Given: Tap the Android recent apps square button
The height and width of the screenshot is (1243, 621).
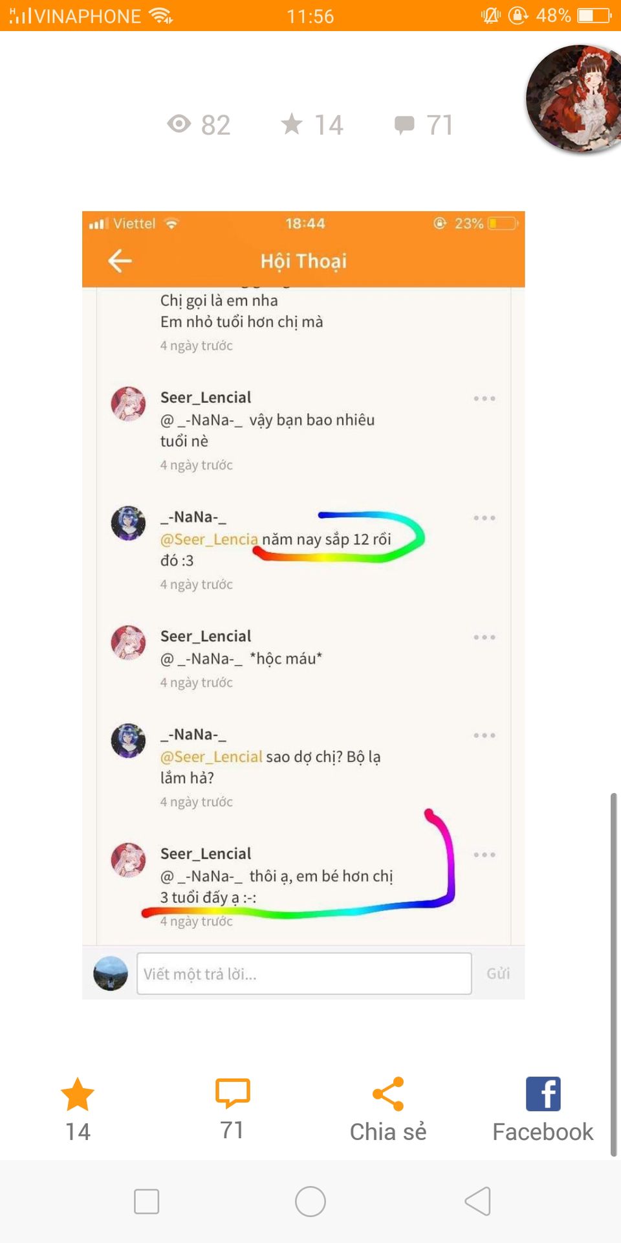Looking at the screenshot, I should point(146,1202).
